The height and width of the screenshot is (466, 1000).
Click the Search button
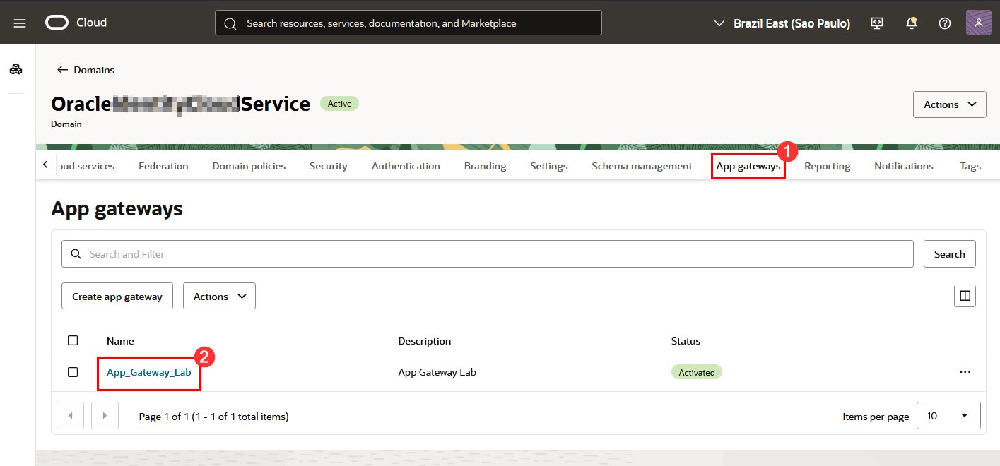(x=949, y=254)
